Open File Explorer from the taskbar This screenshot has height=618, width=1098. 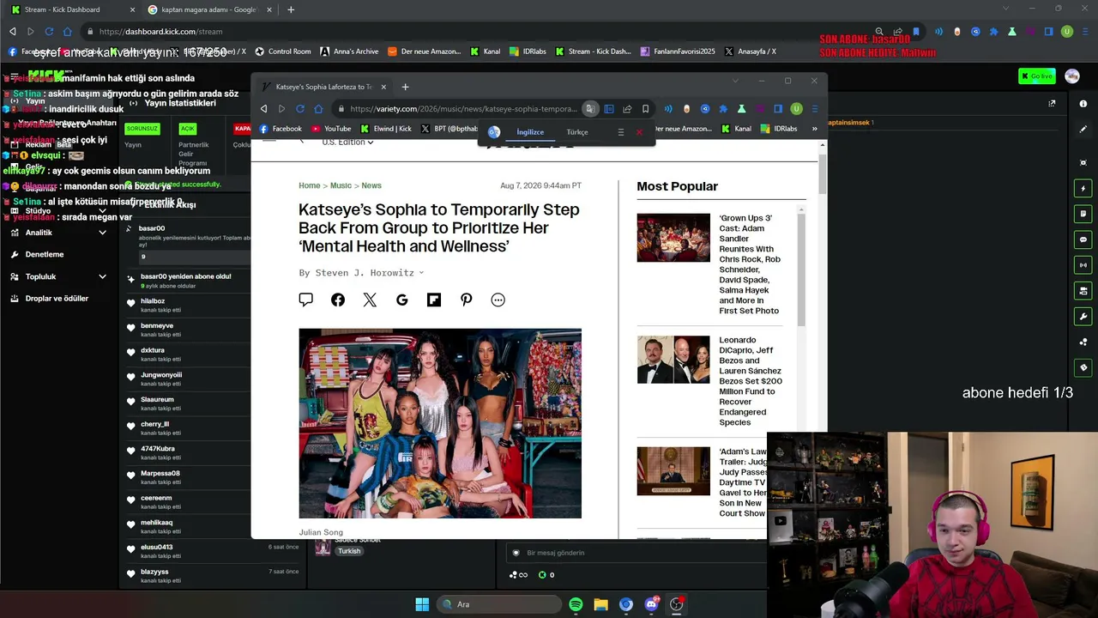600,604
